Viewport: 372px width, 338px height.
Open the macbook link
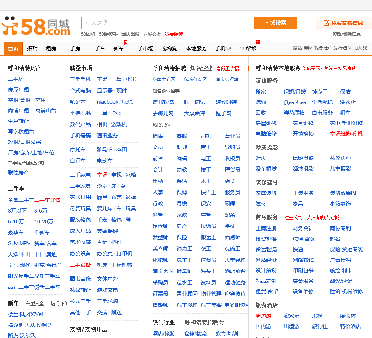[x=107, y=102]
